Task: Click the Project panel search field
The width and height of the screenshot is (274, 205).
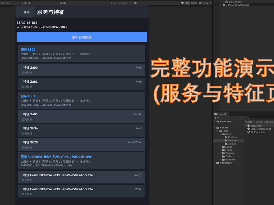Action: pos(260,118)
